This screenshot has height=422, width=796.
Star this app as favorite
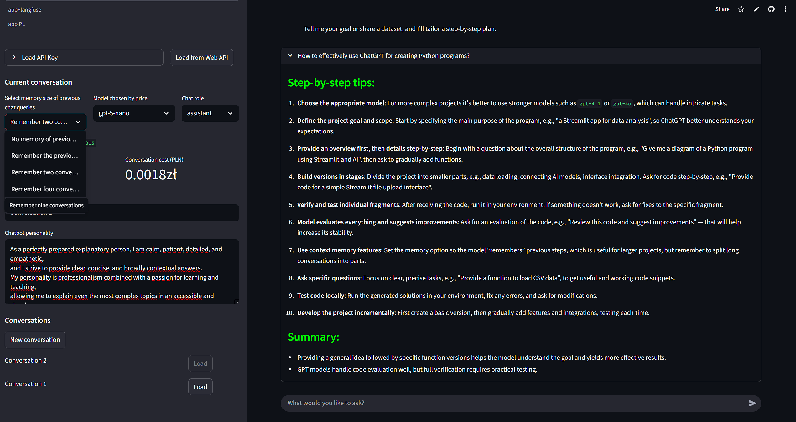click(741, 9)
